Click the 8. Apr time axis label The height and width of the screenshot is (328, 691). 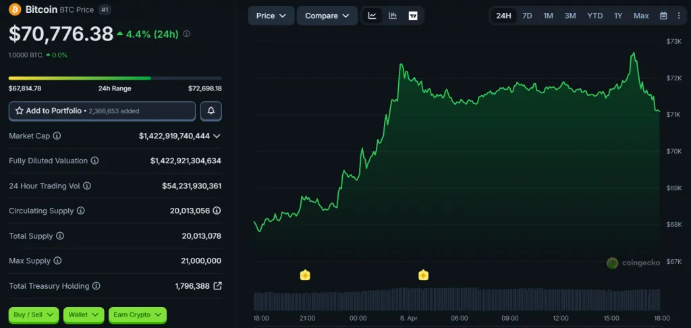click(408, 319)
